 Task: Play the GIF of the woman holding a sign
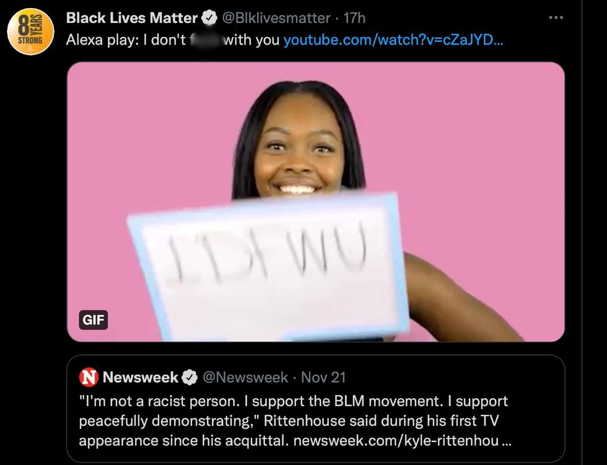tap(316, 202)
